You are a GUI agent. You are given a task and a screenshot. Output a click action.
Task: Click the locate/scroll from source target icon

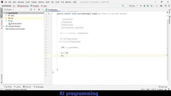(x=31, y=10)
